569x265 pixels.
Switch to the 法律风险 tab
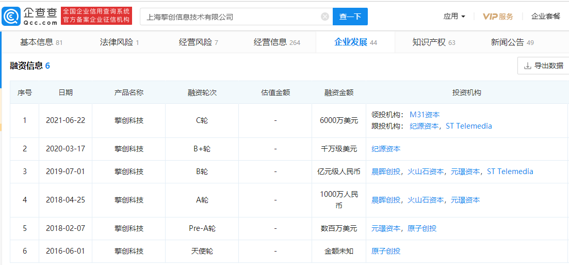pos(119,42)
